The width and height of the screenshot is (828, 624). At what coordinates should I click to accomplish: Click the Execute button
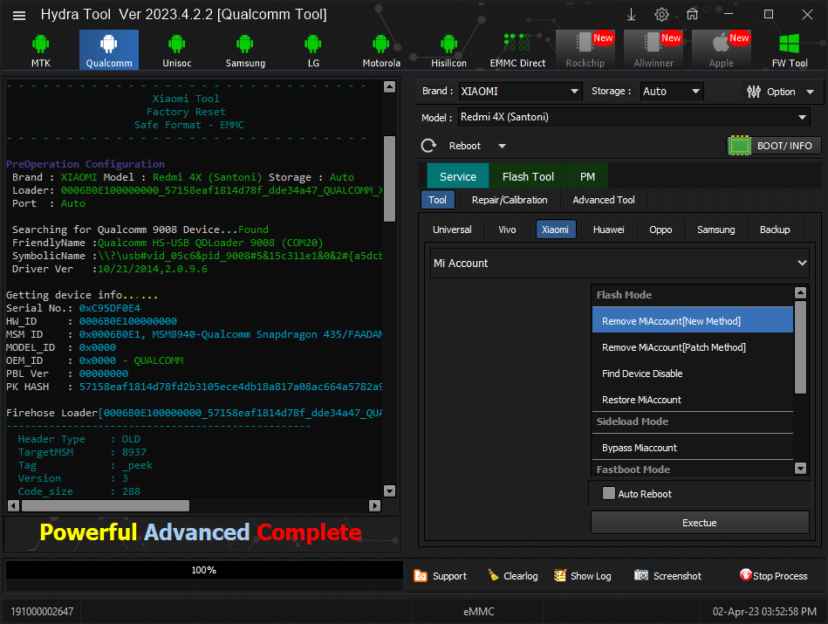(x=700, y=523)
